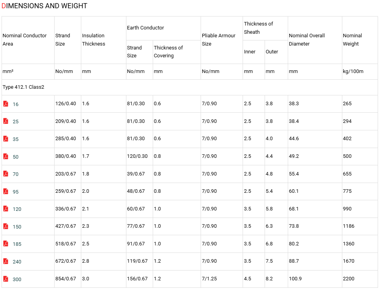Open the PDF icon beside 50
380x289 pixels.
(6, 156)
